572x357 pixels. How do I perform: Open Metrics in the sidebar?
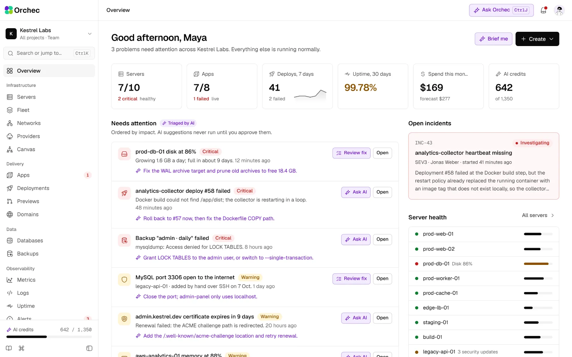(x=49, y=280)
